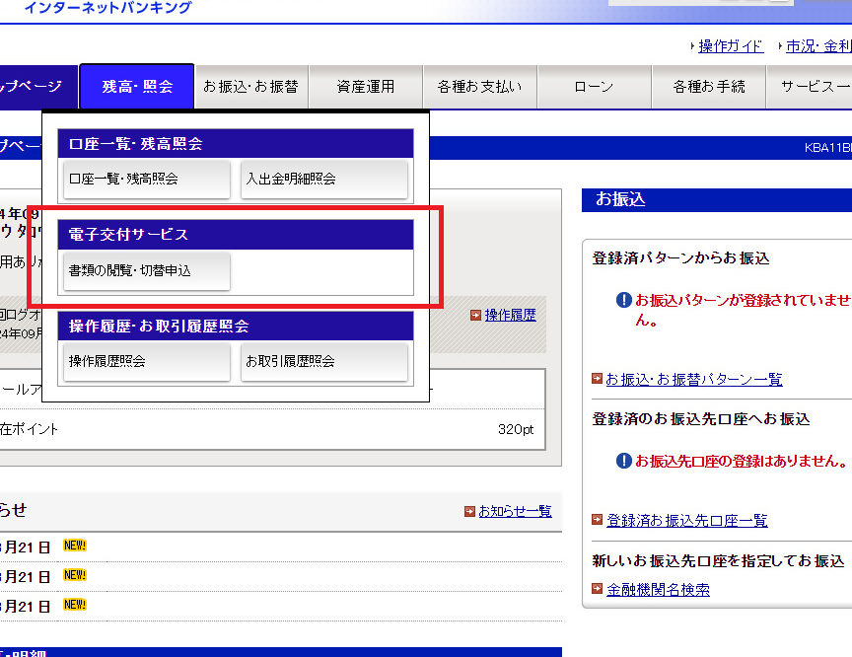Click the topmost NEW! badge in notices

point(75,545)
